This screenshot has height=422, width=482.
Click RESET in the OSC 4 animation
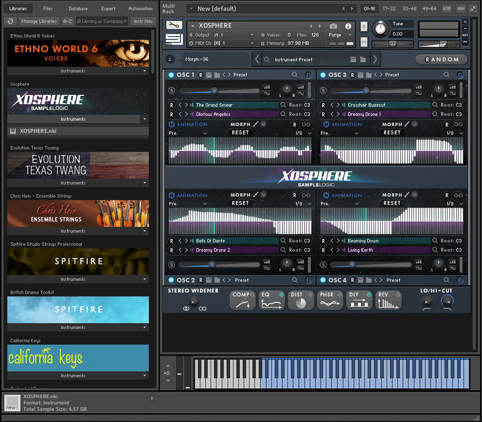click(x=392, y=203)
